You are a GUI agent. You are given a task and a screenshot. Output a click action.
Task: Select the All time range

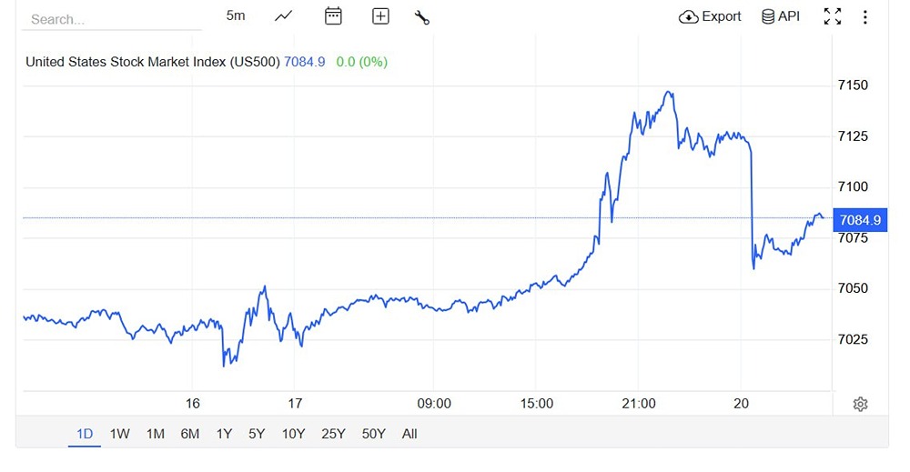(409, 434)
